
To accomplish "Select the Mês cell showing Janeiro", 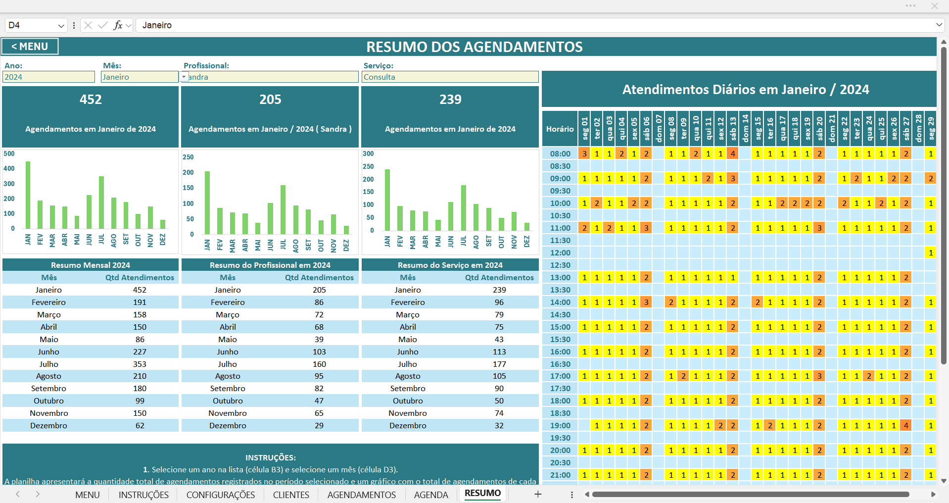I will point(140,77).
